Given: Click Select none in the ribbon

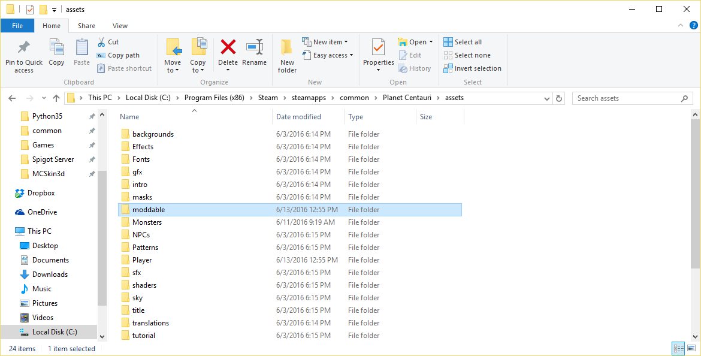Looking at the screenshot, I should click(x=467, y=55).
